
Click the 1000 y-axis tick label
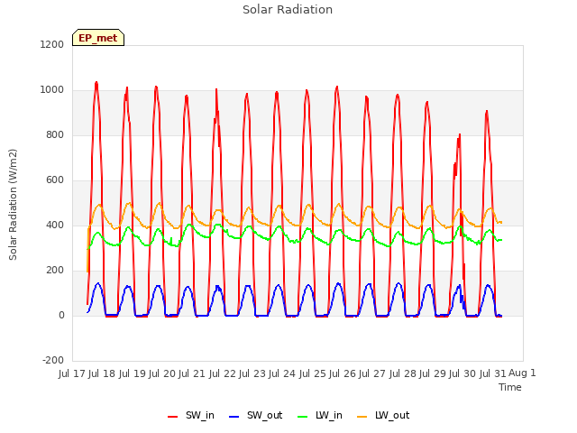pyautogui.click(x=52, y=90)
